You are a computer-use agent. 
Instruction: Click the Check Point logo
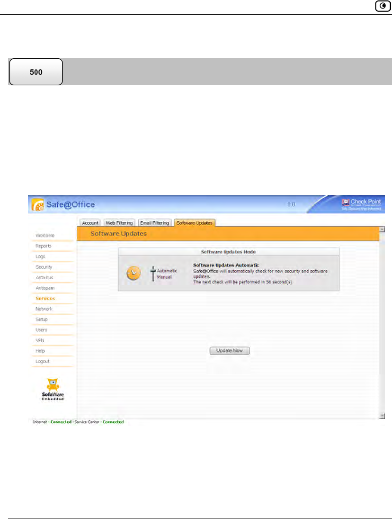(362, 204)
